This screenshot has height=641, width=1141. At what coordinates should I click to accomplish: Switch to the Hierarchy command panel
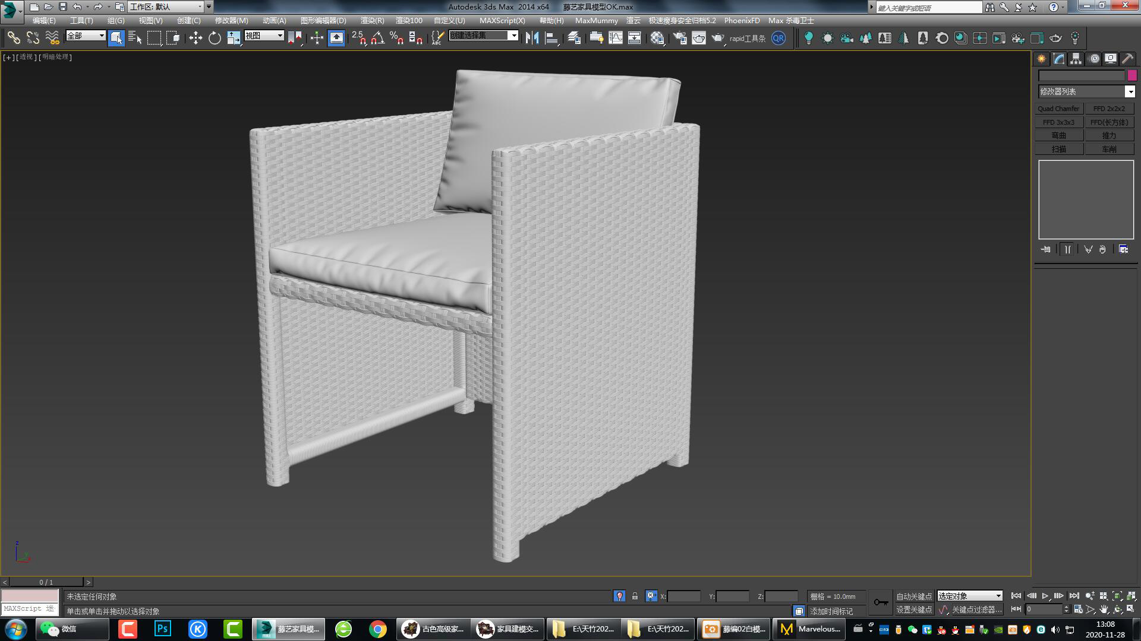click(1074, 58)
